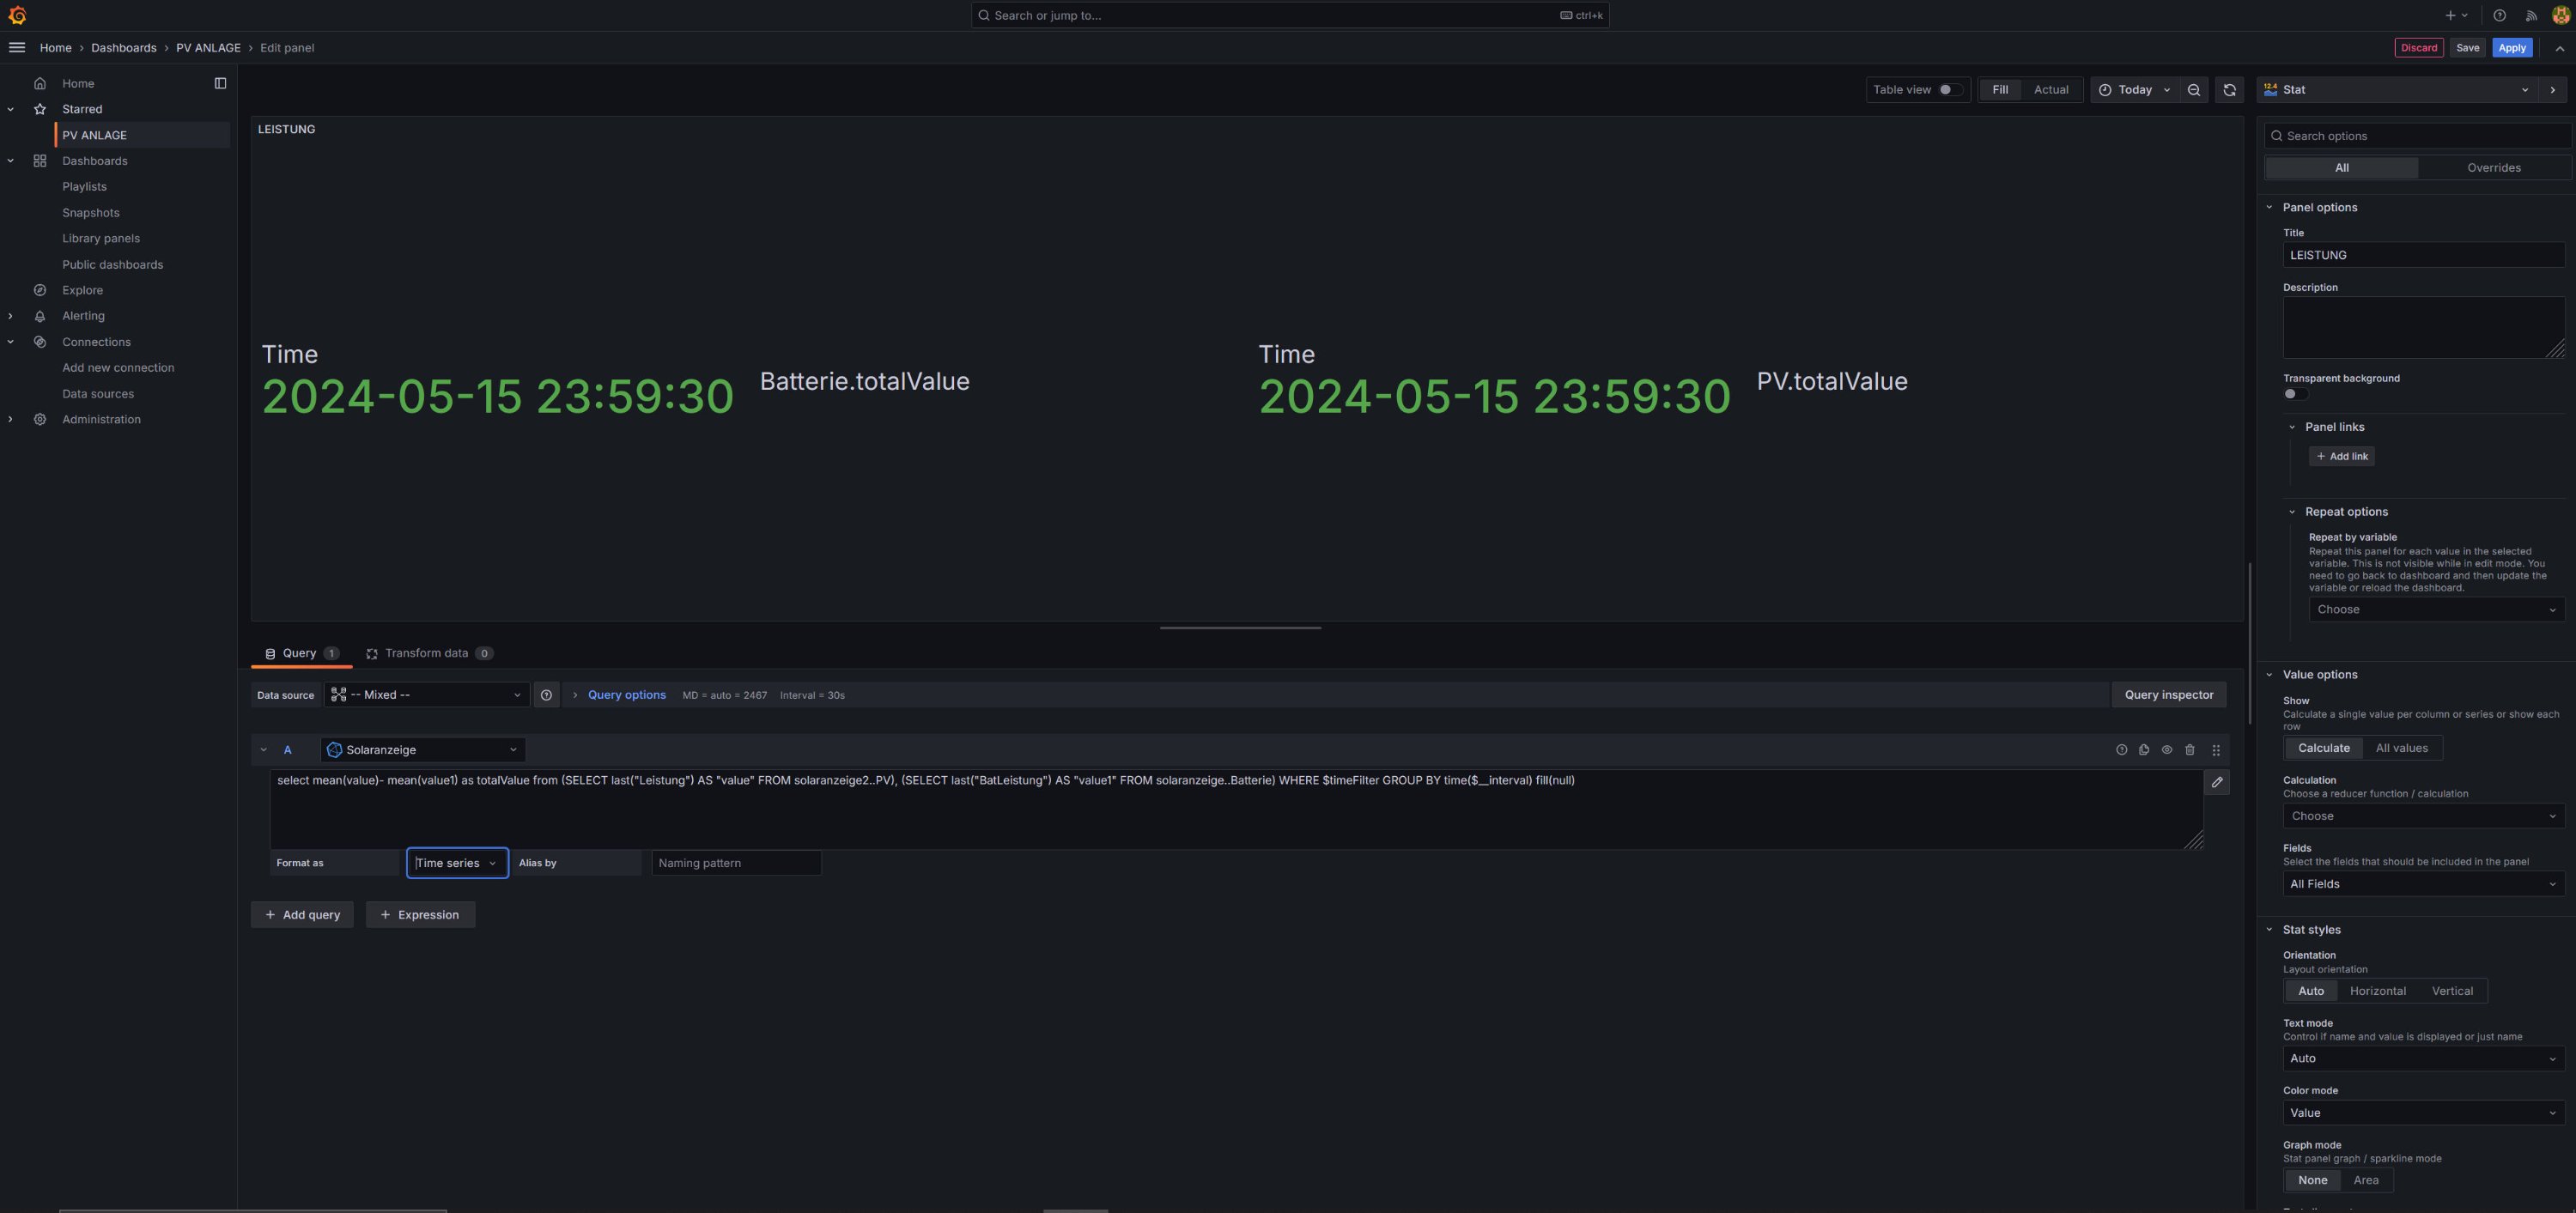This screenshot has width=2576, height=1213.
Task: Select All values show option
Action: pos(2401,748)
